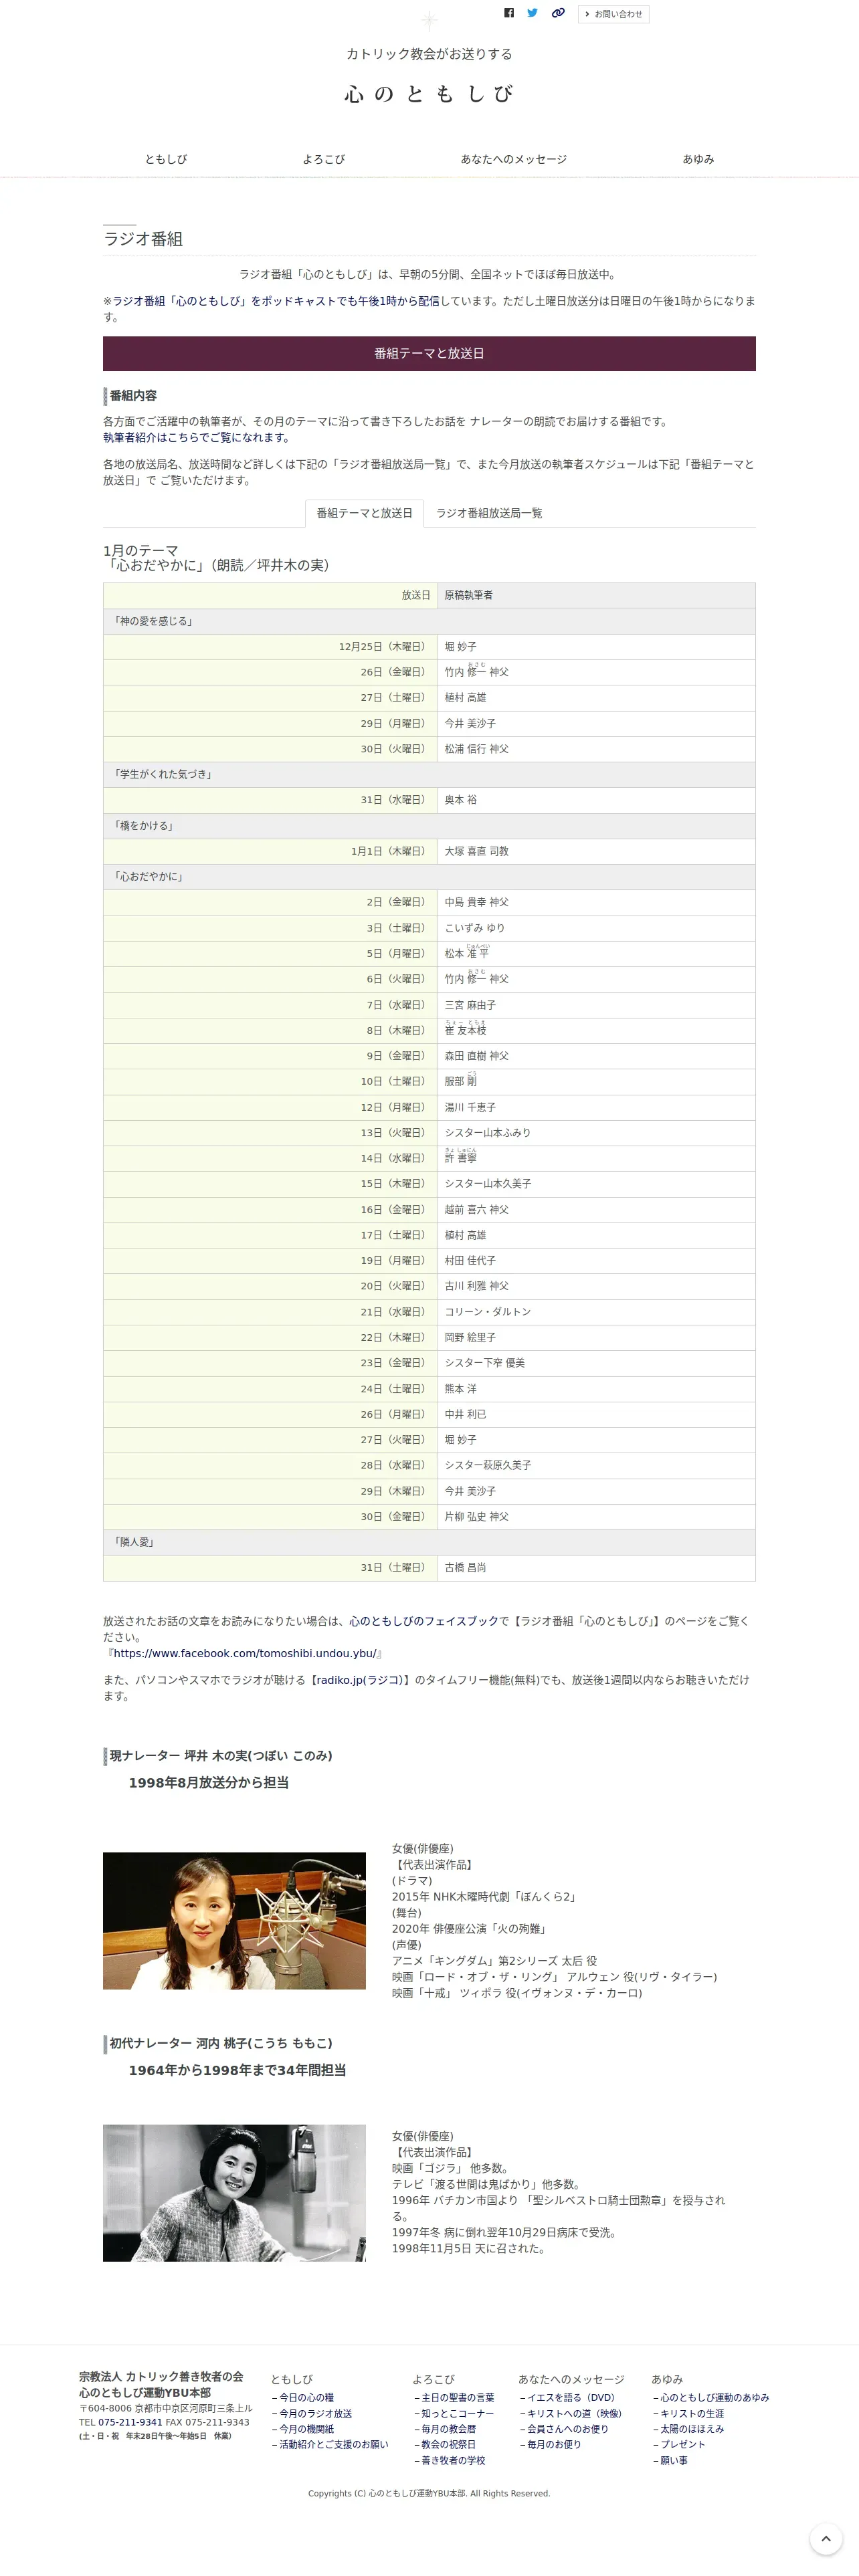Open the あなたへのメッセージ menu item
This screenshot has height=2576, width=859.
[513, 159]
